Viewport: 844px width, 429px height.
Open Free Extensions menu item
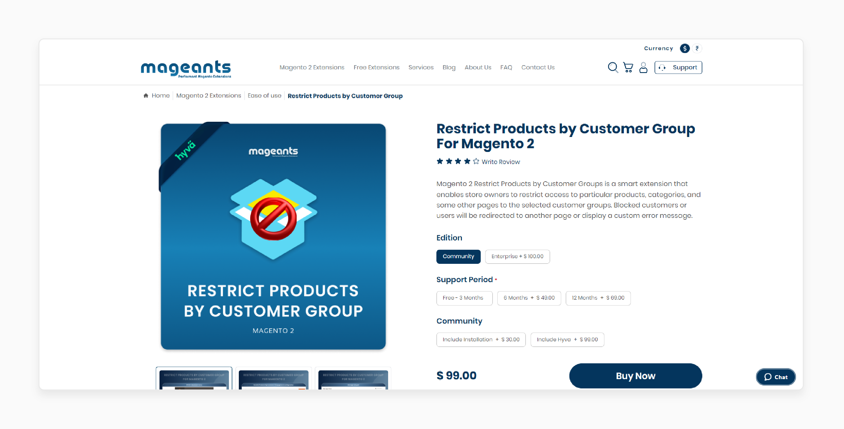point(376,67)
